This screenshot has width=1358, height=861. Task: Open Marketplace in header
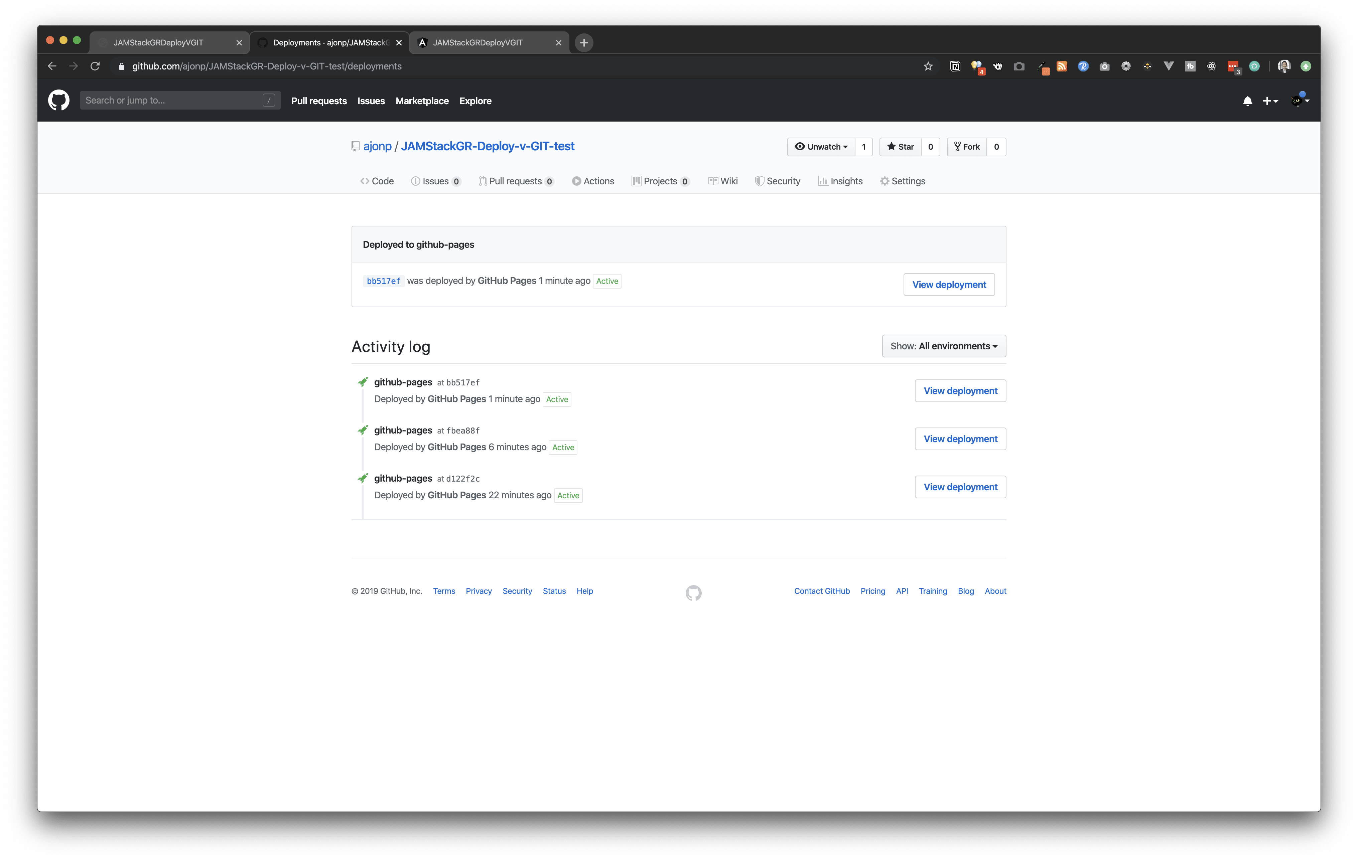click(x=422, y=101)
